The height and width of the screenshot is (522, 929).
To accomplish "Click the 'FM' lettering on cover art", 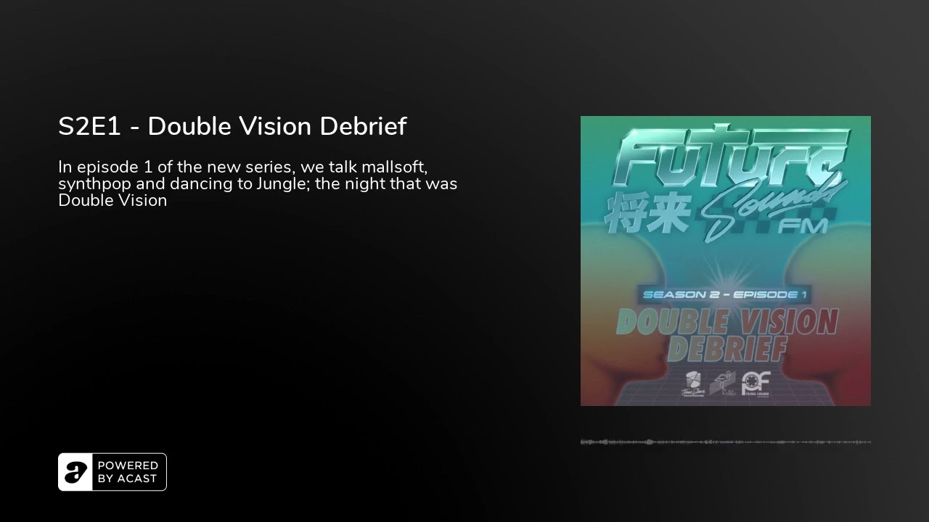I will coord(803,226).
